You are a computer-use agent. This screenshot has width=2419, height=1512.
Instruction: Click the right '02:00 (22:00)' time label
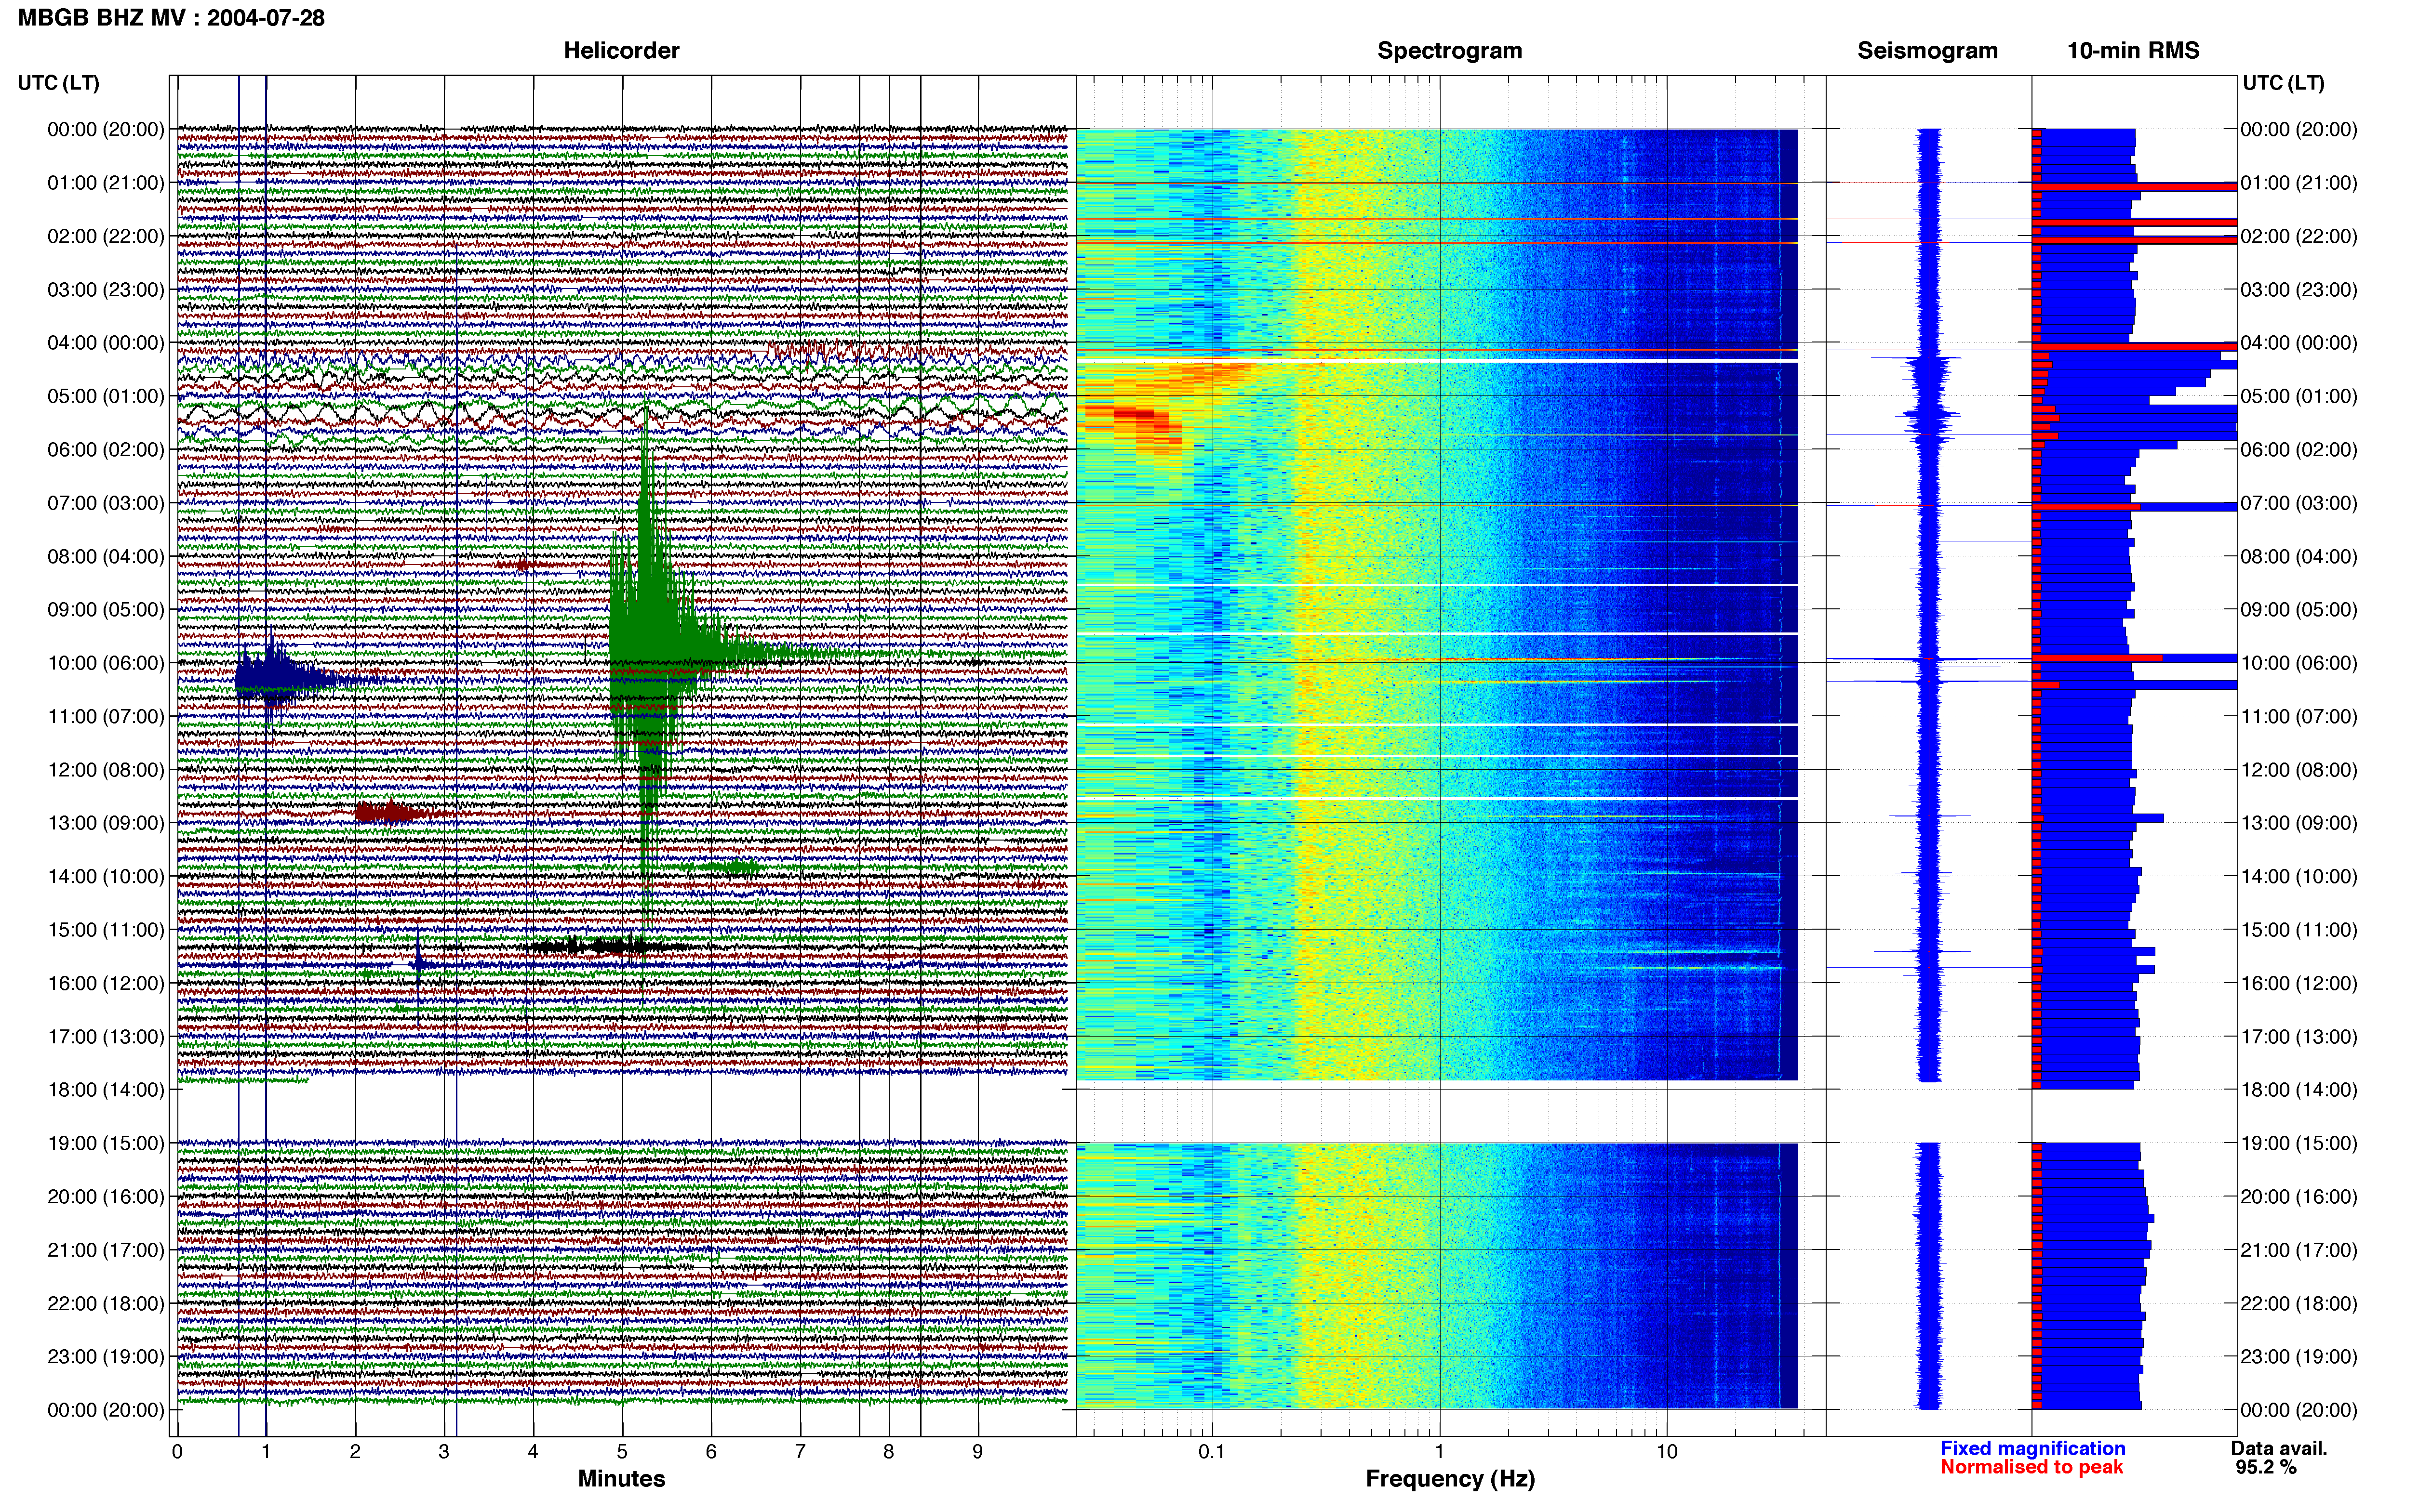[x=2299, y=236]
